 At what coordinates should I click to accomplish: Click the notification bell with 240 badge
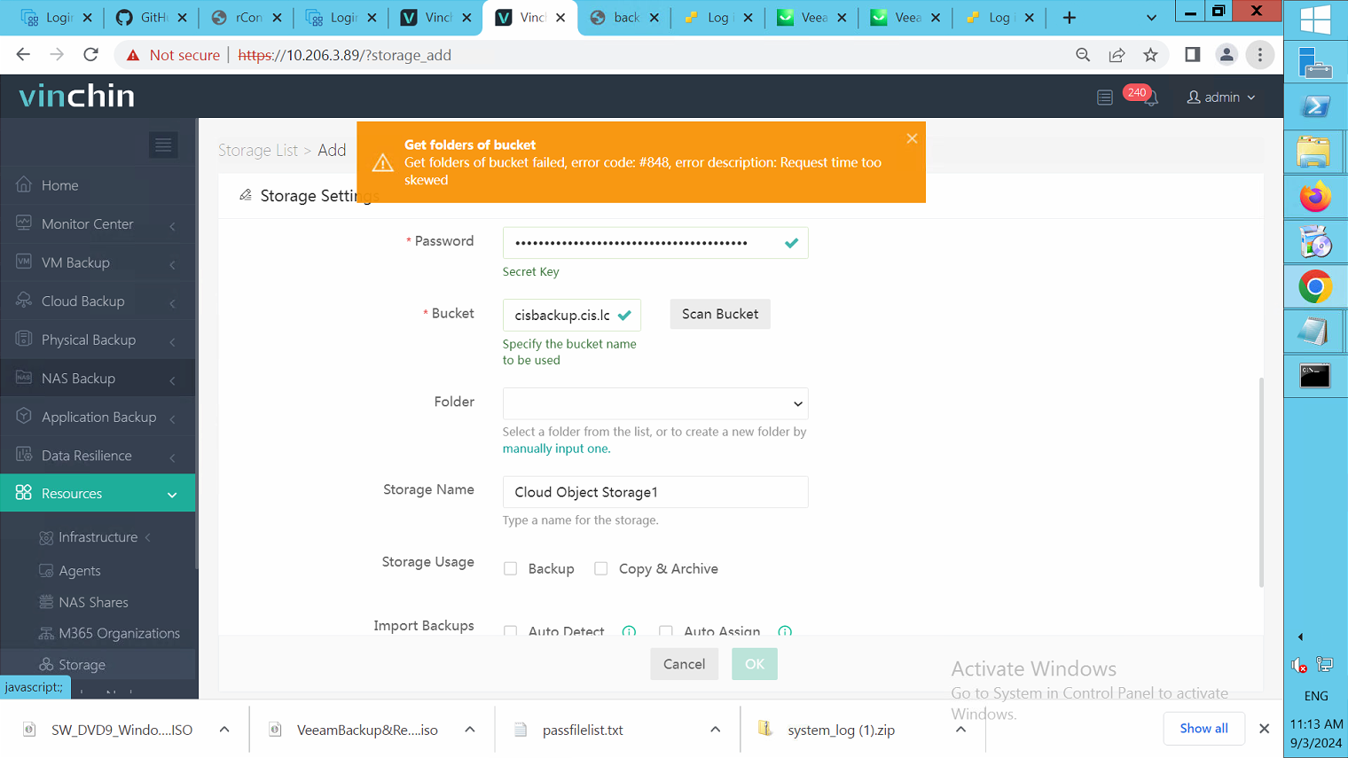point(1149,98)
